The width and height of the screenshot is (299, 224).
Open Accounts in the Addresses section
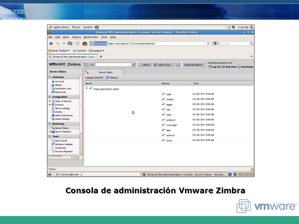click(x=59, y=81)
